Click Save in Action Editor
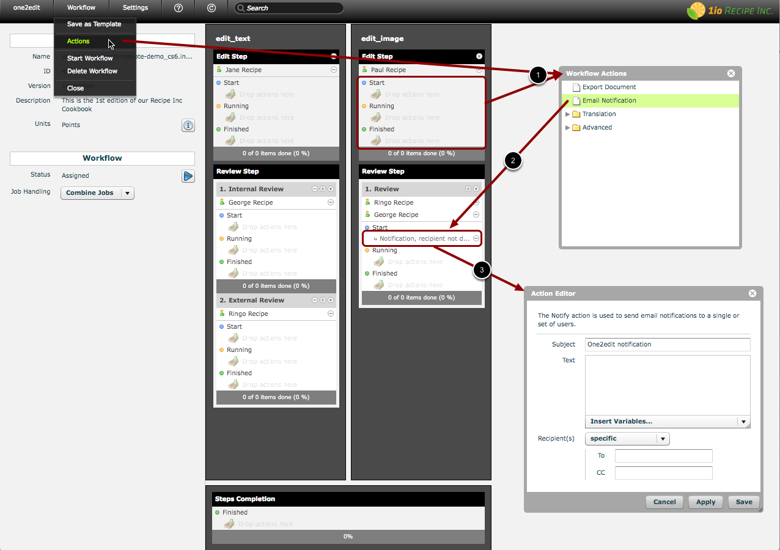 (x=744, y=502)
